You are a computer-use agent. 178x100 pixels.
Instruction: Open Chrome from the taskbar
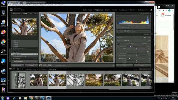(31, 98)
